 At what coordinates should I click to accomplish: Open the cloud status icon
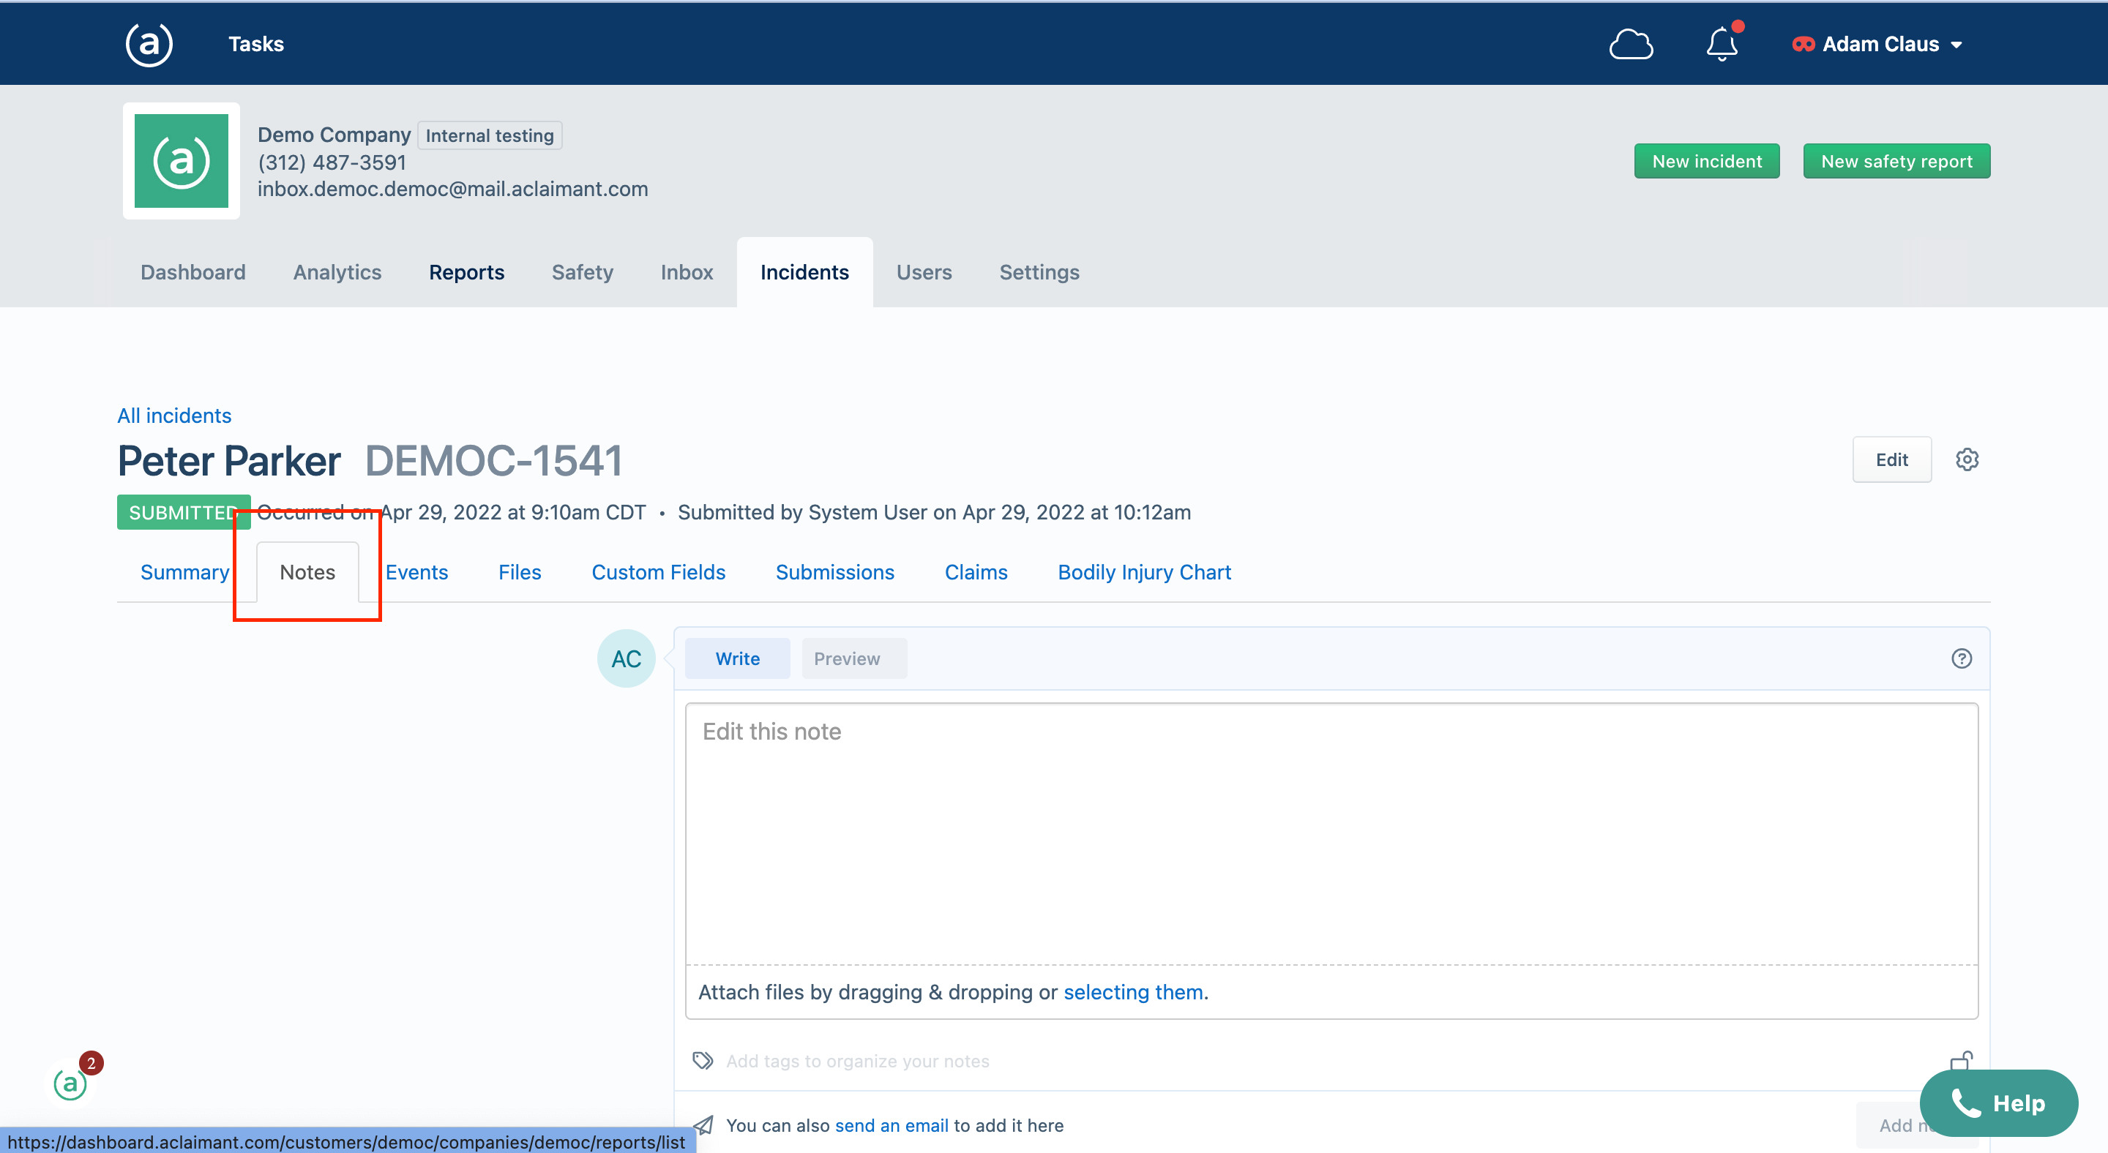(1631, 44)
